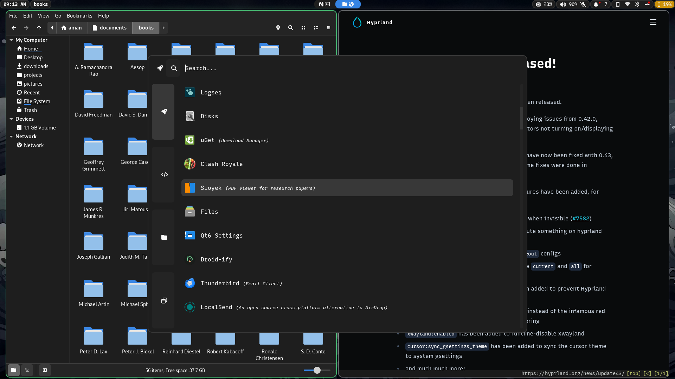This screenshot has width=675, height=379.
Task: Go forward in file manager history
Action: point(26,28)
